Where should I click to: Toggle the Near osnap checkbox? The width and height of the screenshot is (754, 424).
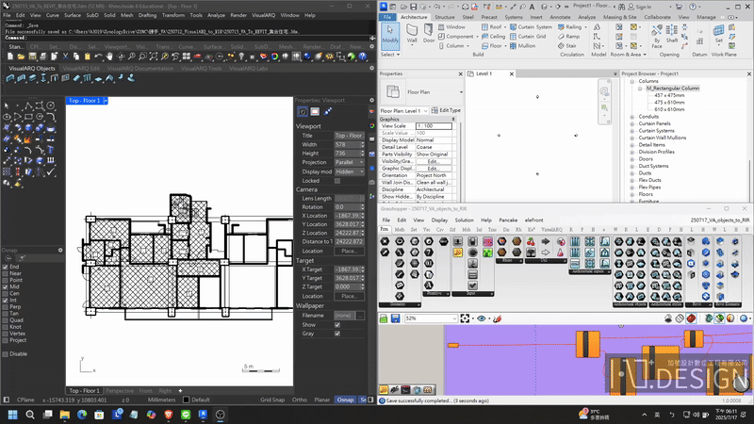[x=6, y=273]
